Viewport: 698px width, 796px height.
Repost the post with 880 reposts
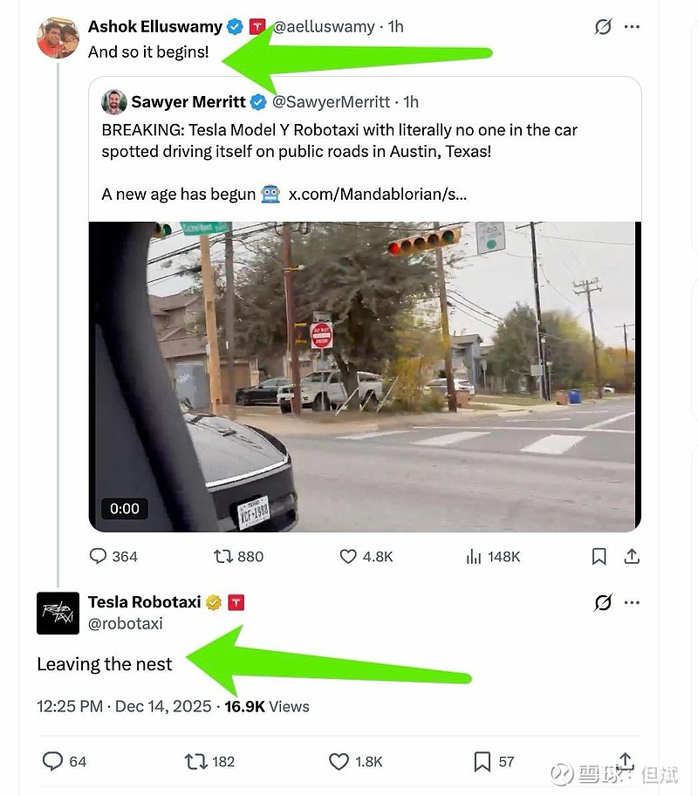pos(222,556)
